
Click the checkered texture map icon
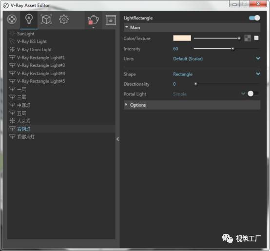(x=248, y=38)
